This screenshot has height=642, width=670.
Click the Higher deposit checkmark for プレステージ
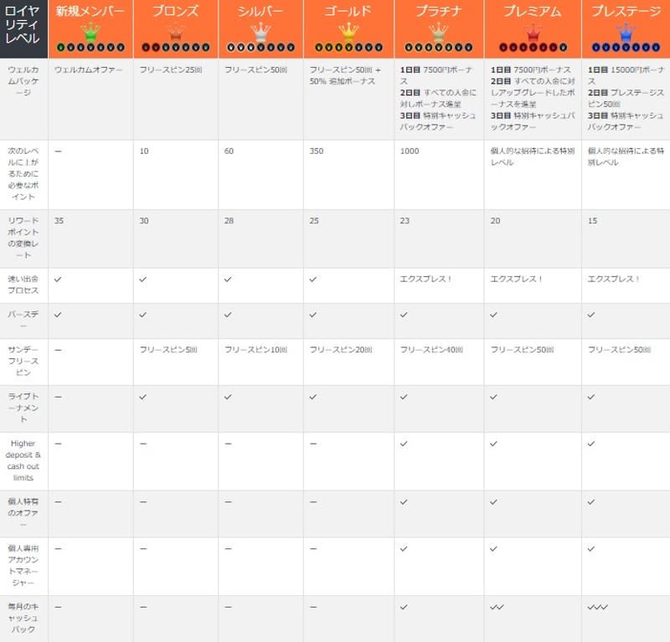click(591, 444)
